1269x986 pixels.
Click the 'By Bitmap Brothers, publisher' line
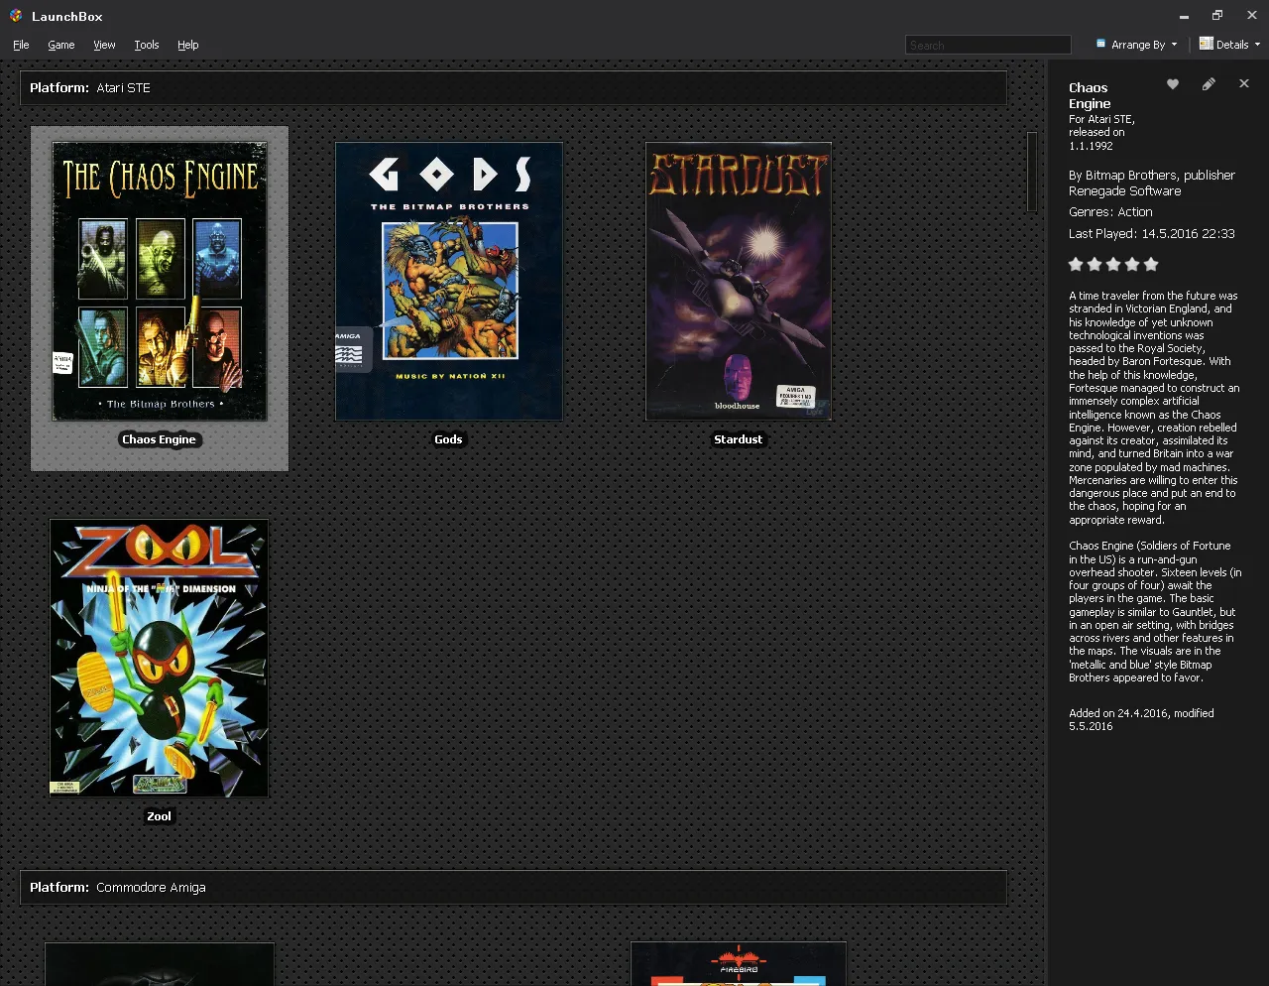click(1152, 176)
